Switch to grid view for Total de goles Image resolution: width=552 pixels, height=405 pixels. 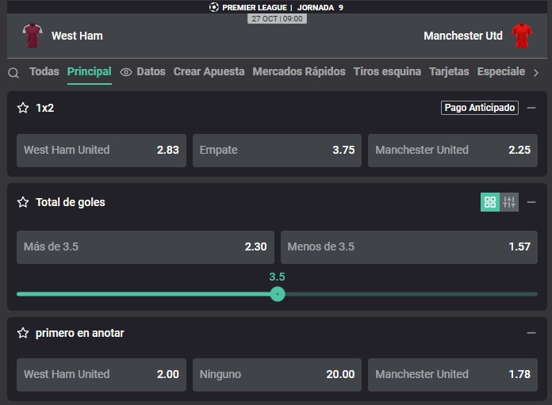(x=489, y=202)
